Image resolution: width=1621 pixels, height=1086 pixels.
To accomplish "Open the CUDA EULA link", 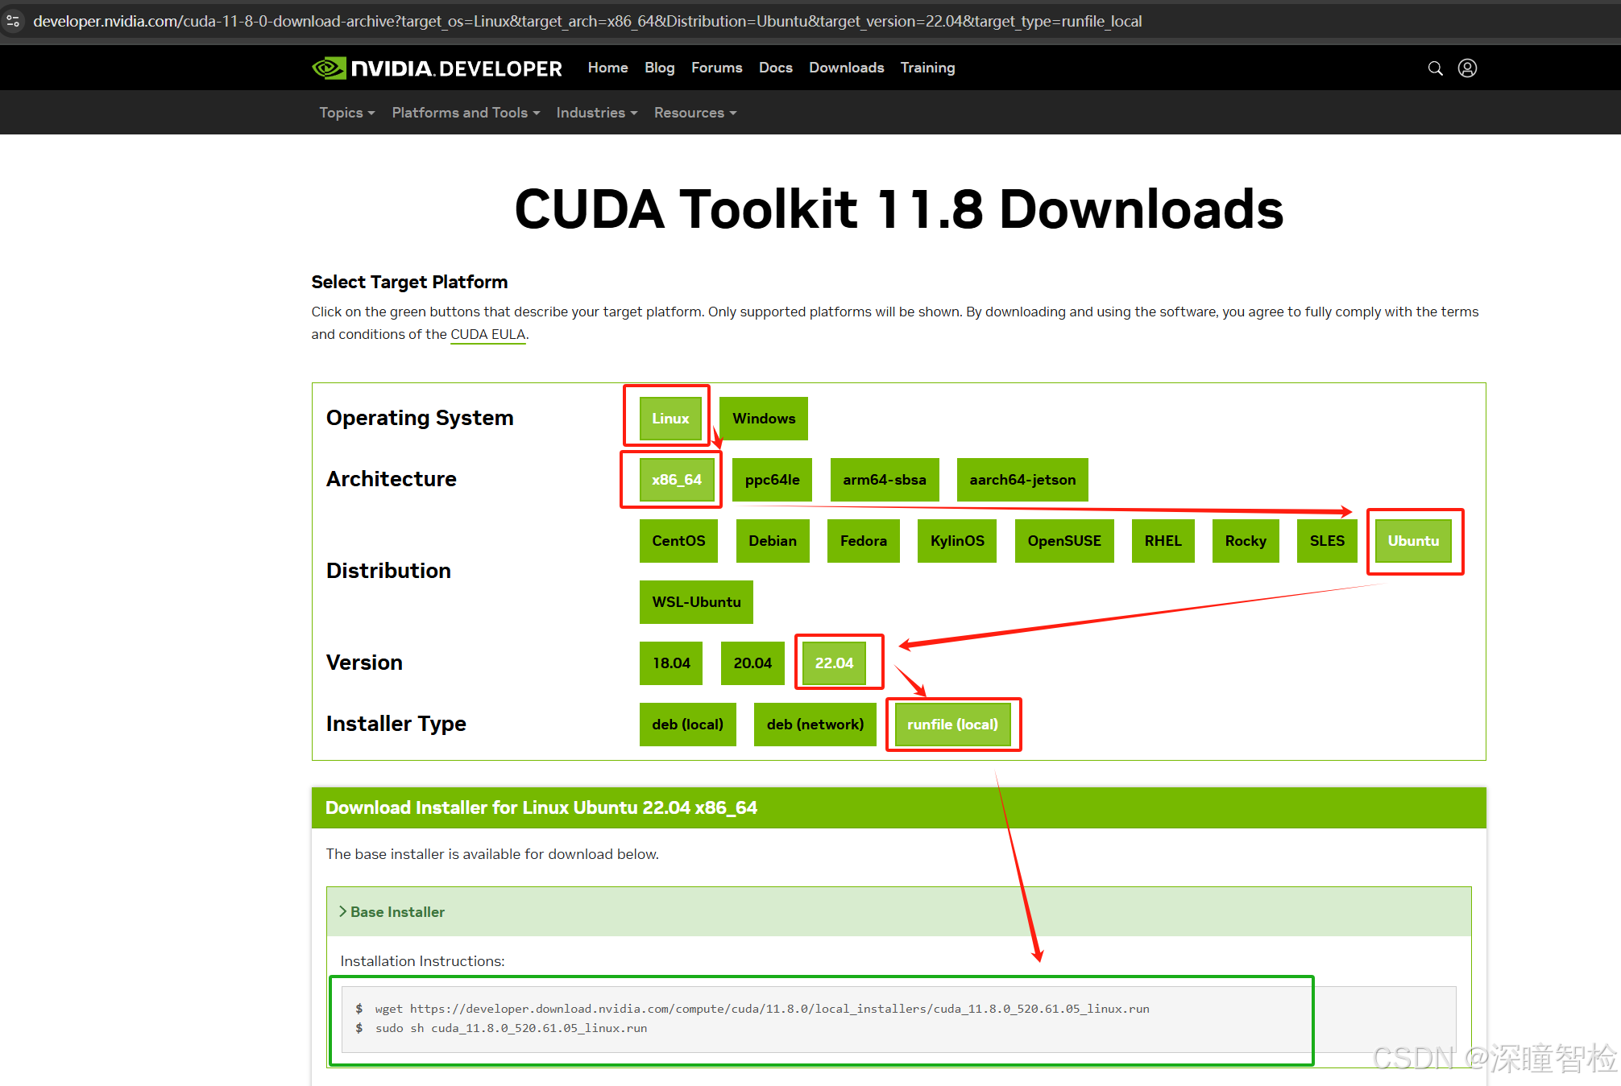I will (x=487, y=334).
